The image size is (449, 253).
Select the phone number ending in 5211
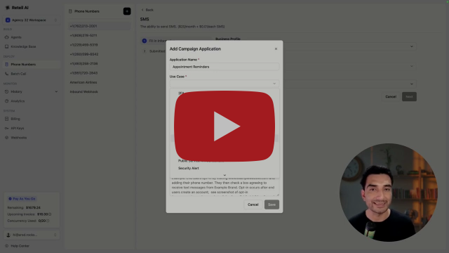click(x=99, y=36)
